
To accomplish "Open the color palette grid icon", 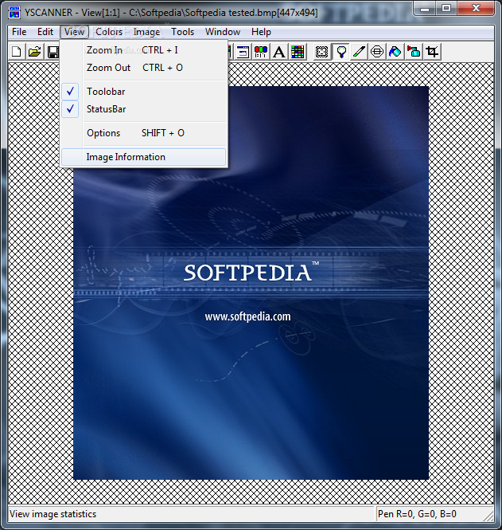I will 298,52.
